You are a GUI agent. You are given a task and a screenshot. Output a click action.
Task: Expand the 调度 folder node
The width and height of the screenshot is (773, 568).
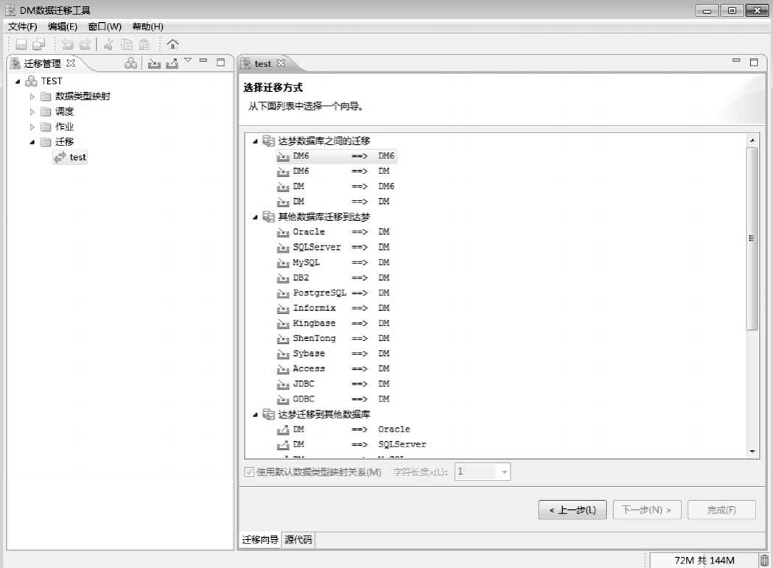pos(32,112)
